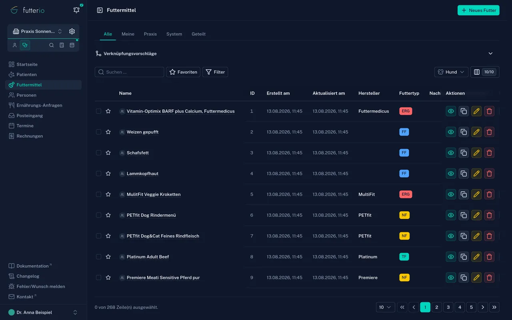Tick the checkbox for Weizen gepufft
This screenshot has height=320, width=512.
coord(98,132)
